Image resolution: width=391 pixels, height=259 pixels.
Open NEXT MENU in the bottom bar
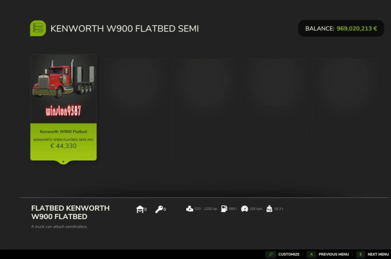coord(378,254)
